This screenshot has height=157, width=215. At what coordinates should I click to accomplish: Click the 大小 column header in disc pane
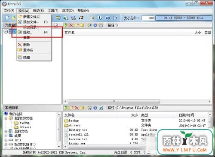click(198, 33)
